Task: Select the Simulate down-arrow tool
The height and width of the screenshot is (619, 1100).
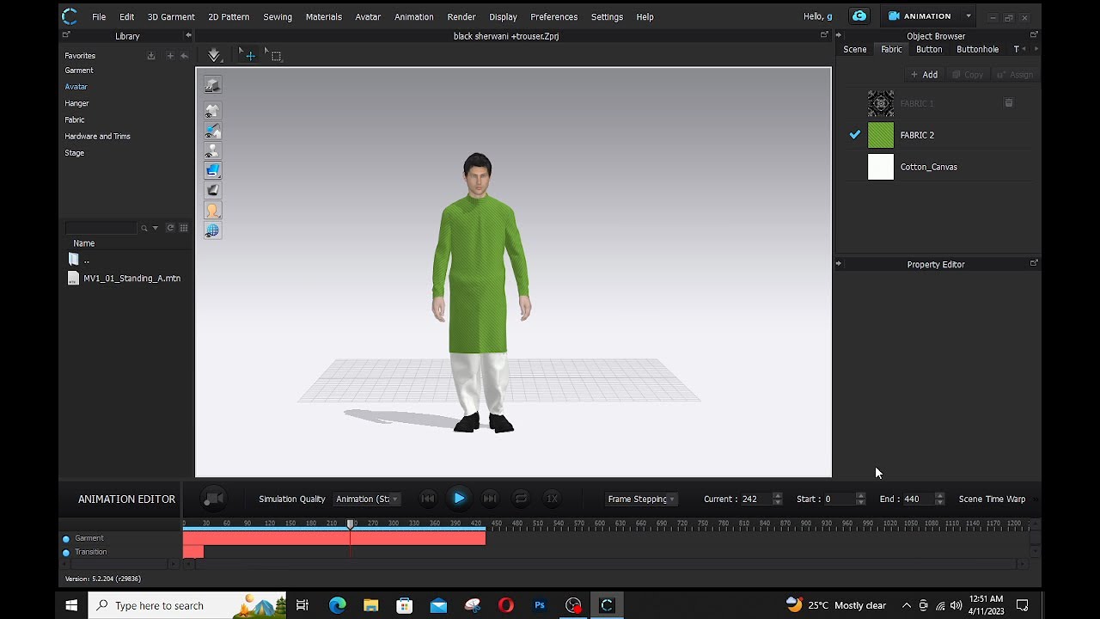Action: coord(214,55)
